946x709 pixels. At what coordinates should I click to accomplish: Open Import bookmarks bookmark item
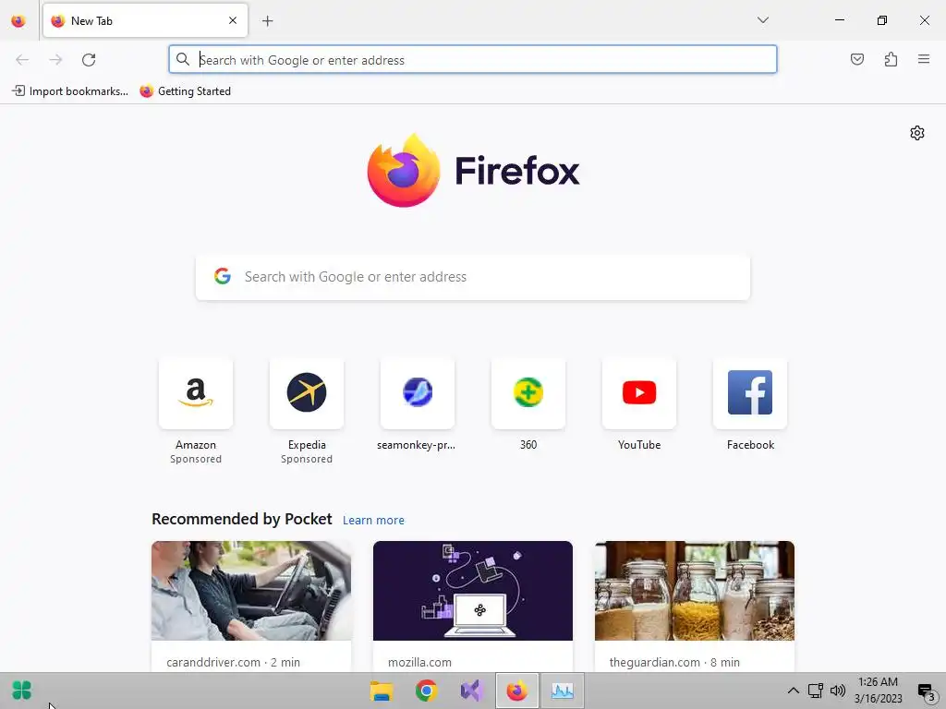70,91
